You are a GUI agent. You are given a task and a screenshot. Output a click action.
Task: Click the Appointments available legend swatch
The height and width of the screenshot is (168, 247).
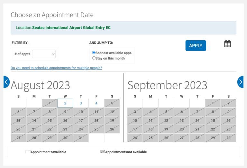28,152
